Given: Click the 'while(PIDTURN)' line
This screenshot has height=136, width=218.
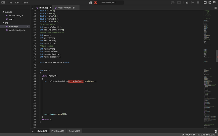Looking at the screenshot, I should point(50,76).
